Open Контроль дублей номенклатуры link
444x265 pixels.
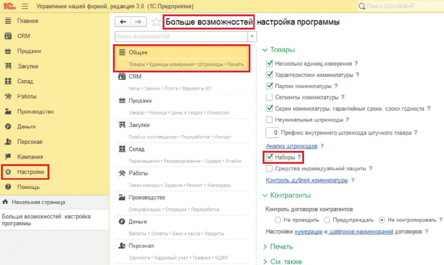pos(307,180)
